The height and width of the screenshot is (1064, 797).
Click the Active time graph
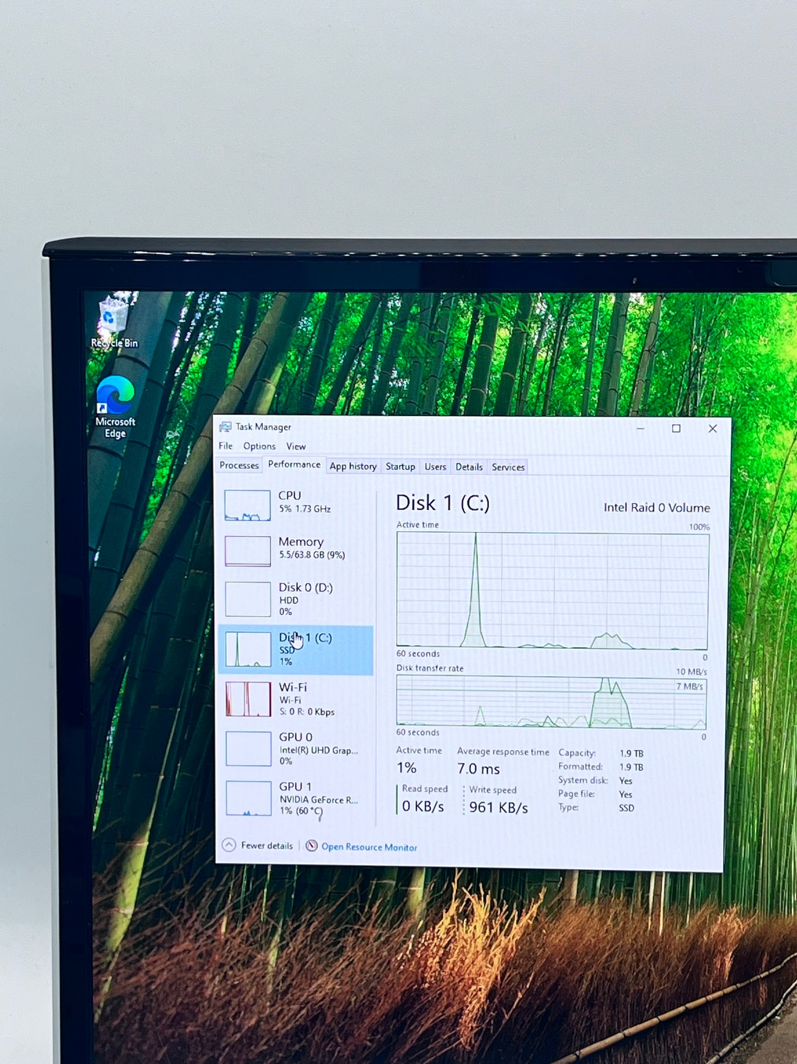552,590
